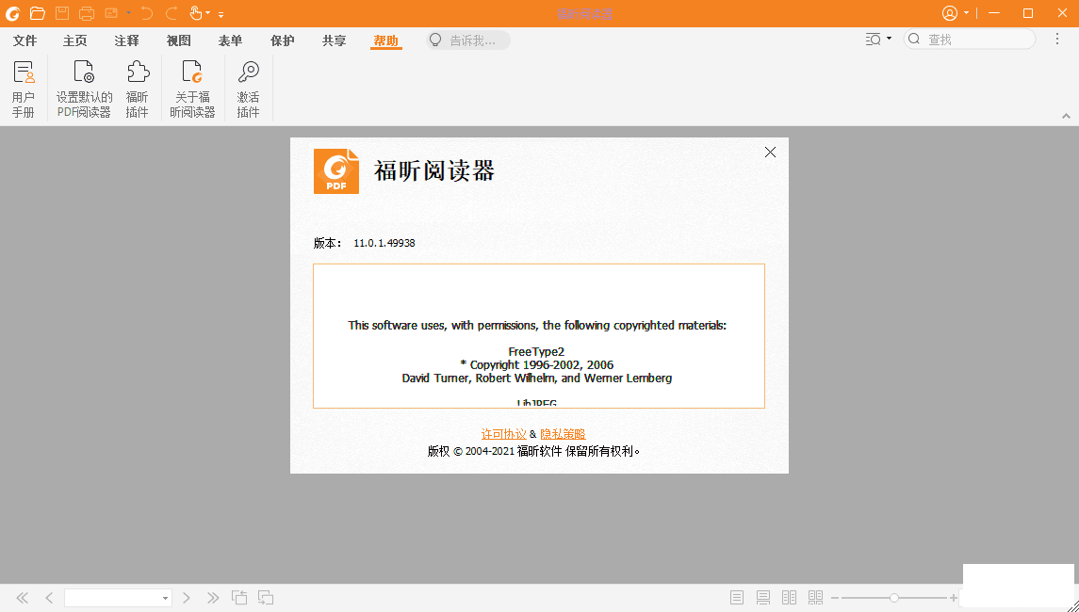
Task: Close the About 福昕阅读器 dialog
Action: [770, 152]
